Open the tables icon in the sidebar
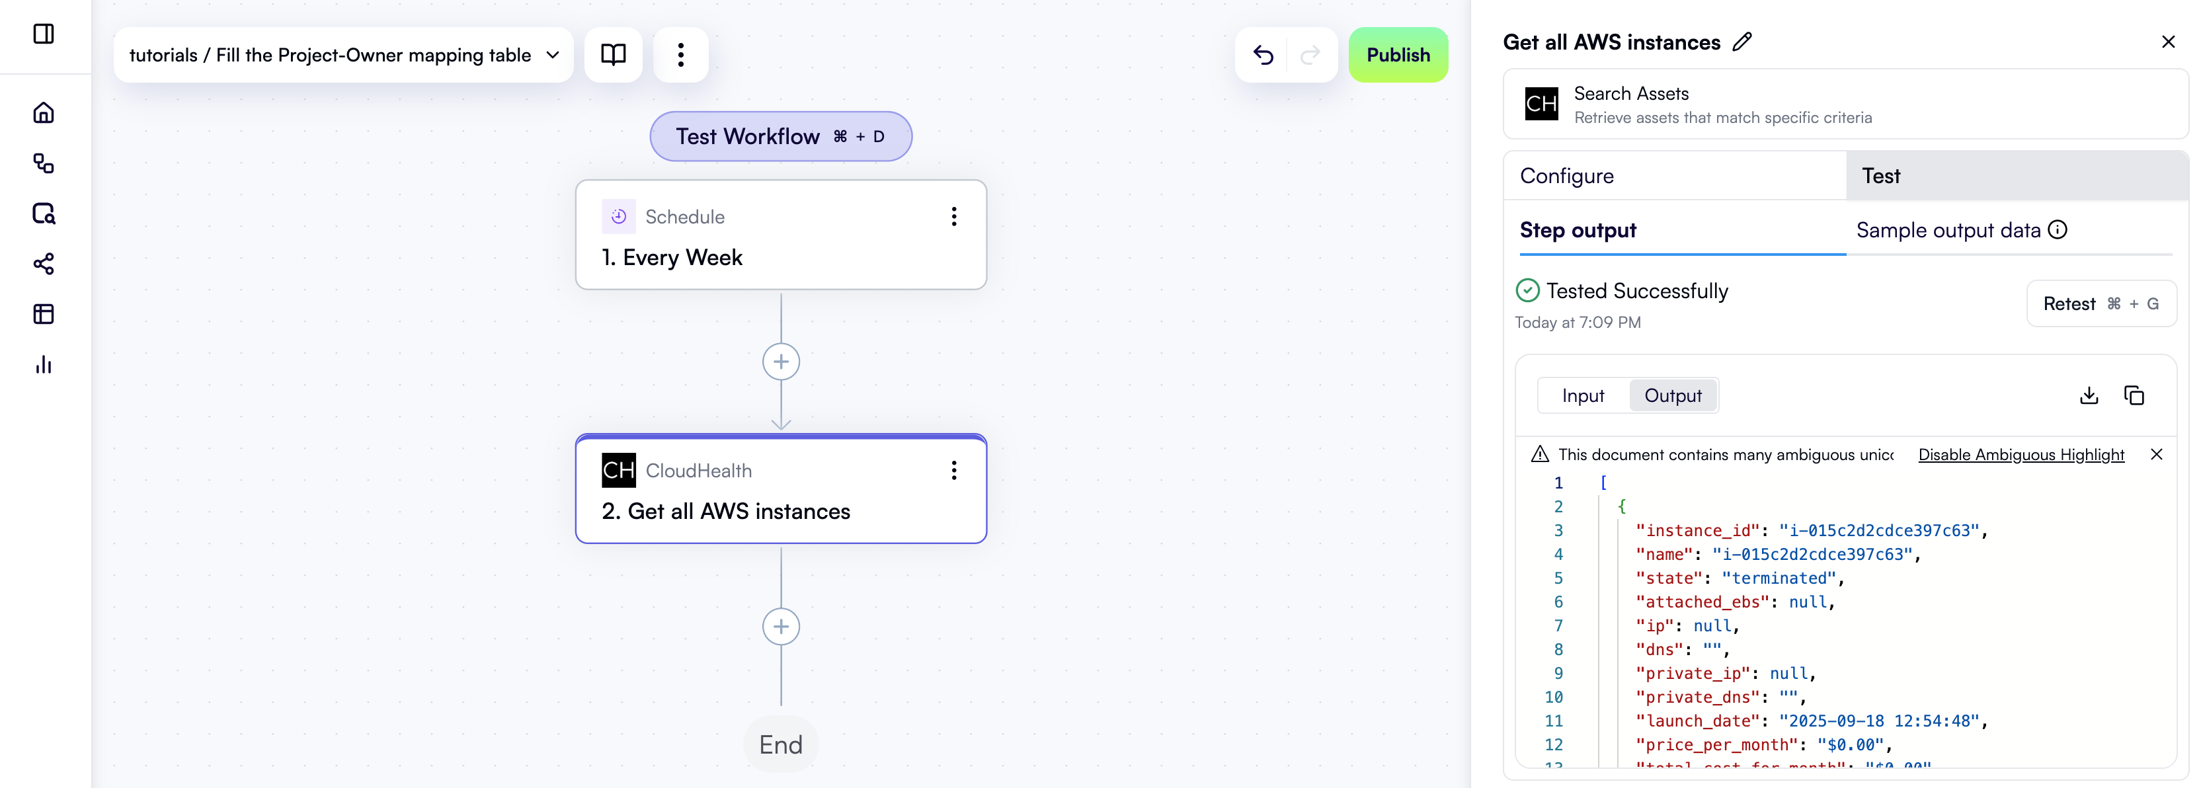 coord(44,315)
